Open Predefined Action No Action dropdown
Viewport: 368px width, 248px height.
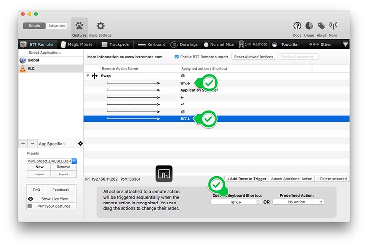click(x=299, y=202)
